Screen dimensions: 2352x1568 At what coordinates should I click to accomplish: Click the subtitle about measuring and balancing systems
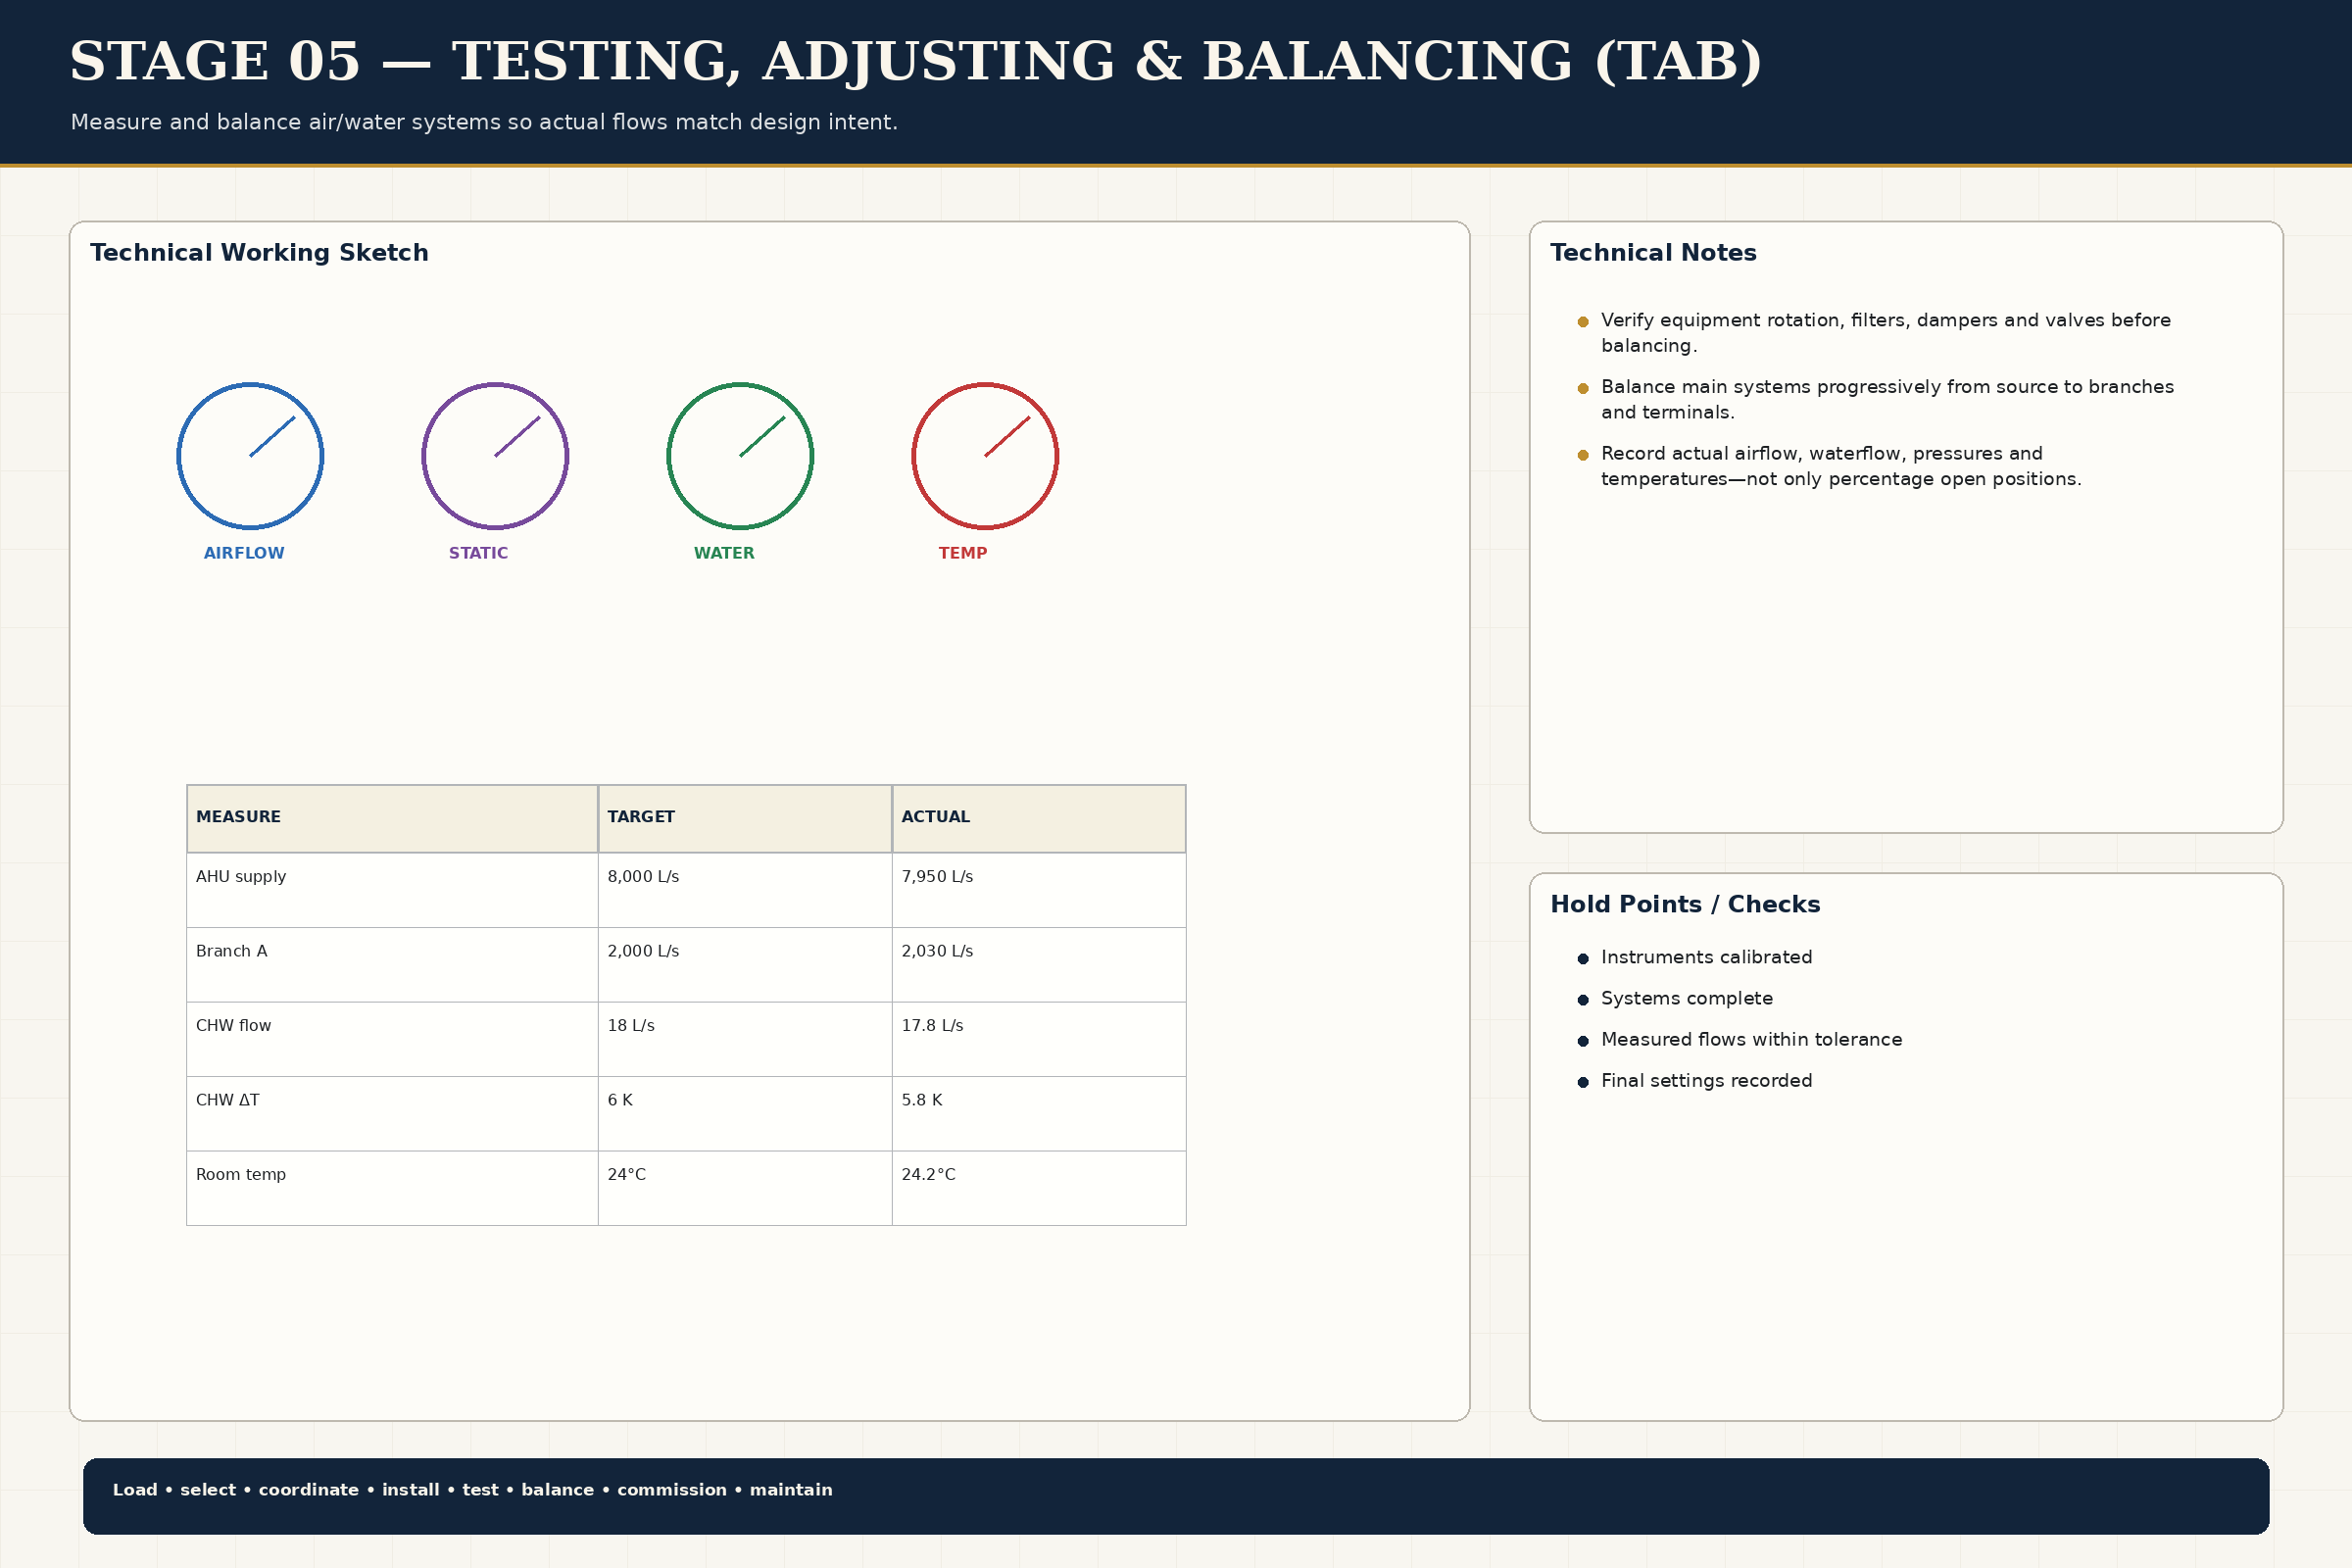[484, 122]
